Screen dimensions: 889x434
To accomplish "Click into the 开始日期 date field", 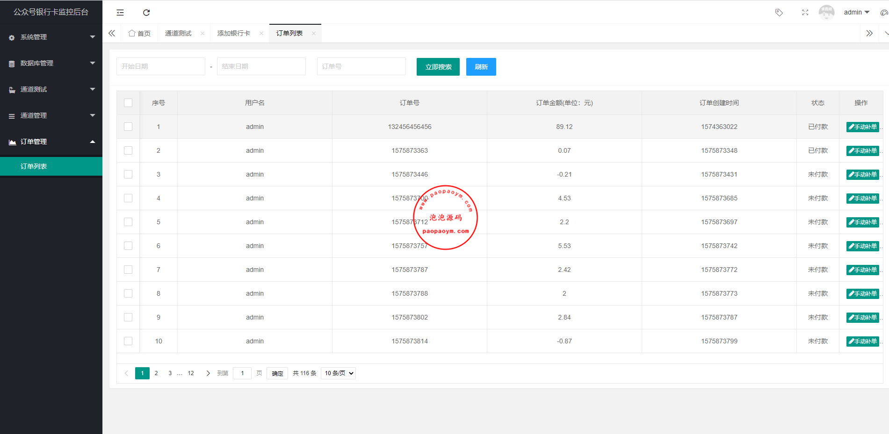I will point(160,66).
